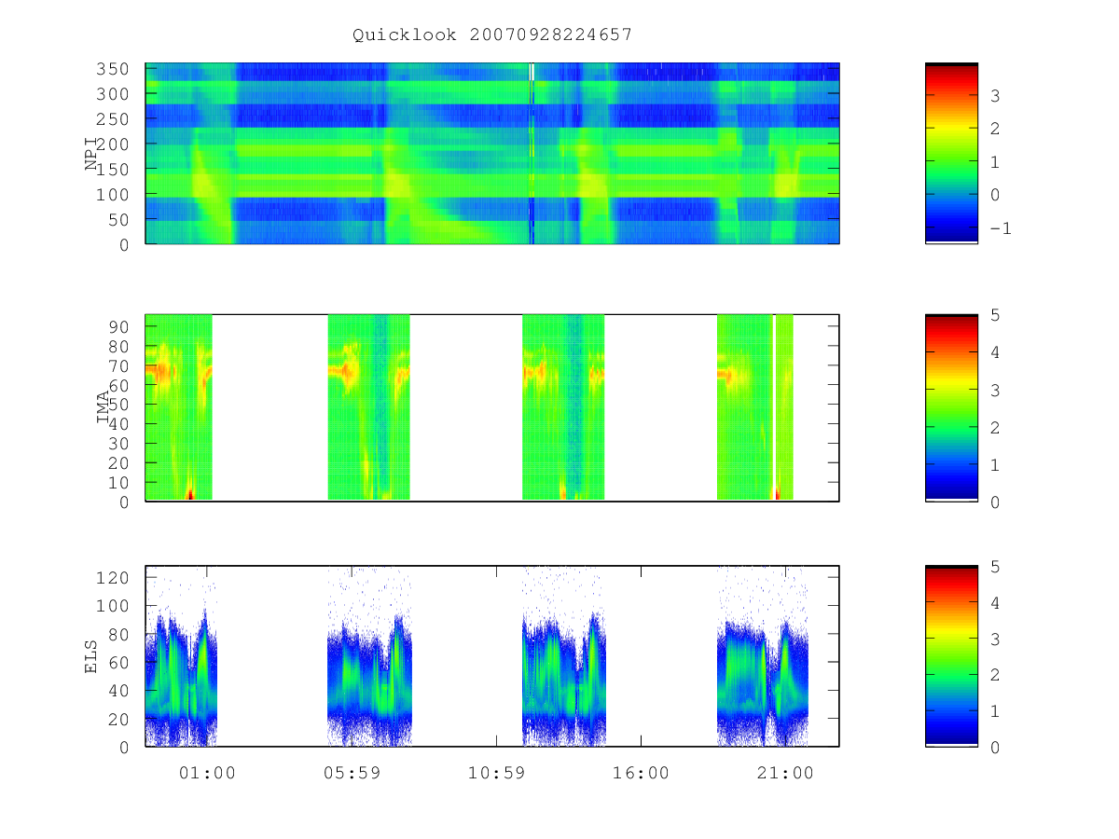Click the 2 label on NPI colorbar

tap(995, 129)
